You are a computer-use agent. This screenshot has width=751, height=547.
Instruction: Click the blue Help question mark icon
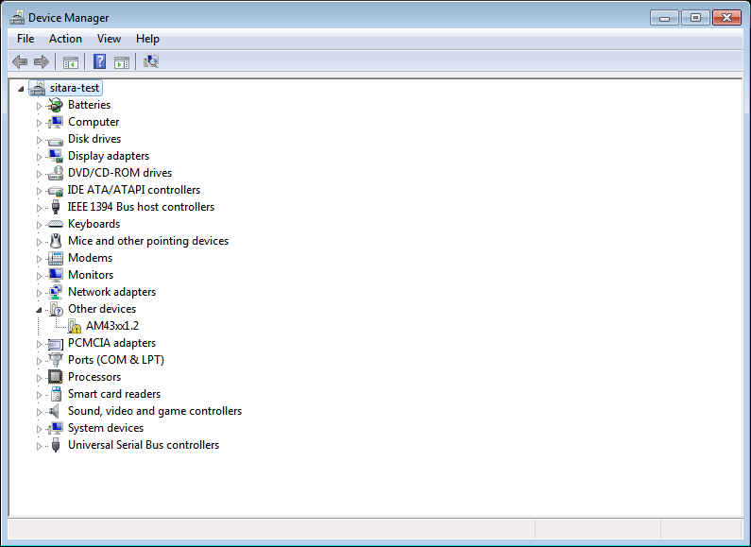pos(99,61)
